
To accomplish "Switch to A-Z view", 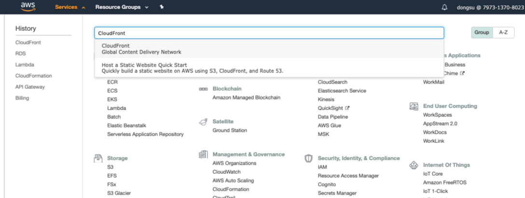I will [504, 32].
